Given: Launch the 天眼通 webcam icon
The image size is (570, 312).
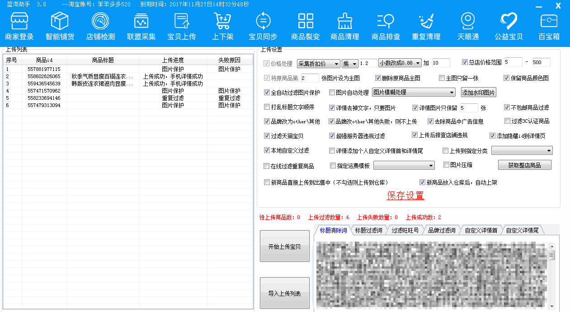Looking at the screenshot, I should click(x=468, y=22).
